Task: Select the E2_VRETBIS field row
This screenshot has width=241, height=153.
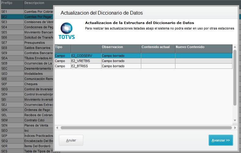Action: tap(143, 61)
